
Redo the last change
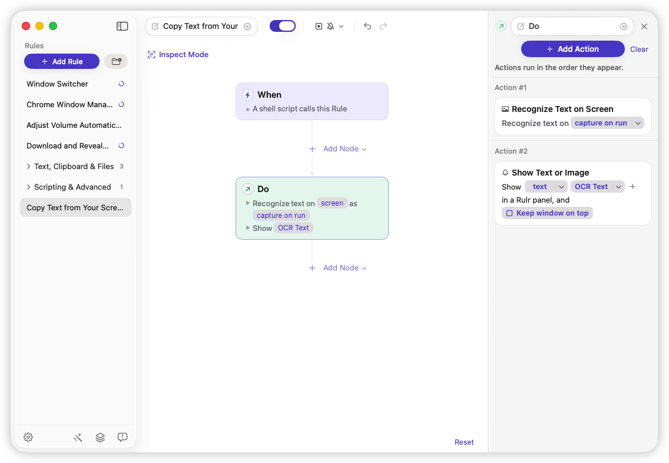coord(383,26)
